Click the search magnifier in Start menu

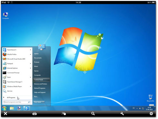click(x=29, y=102)
